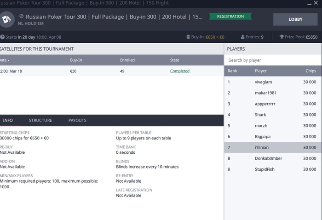Click the green REGISTRATION status badge
The height and width of the screenshot is (220, 322).
point(230,17)
